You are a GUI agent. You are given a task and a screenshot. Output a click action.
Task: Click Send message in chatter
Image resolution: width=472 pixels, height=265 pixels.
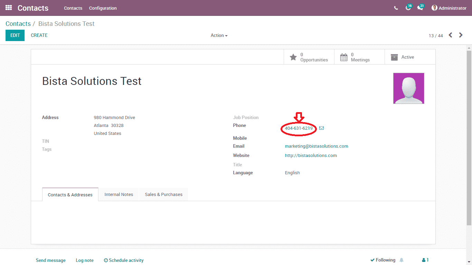click(50, 260)
